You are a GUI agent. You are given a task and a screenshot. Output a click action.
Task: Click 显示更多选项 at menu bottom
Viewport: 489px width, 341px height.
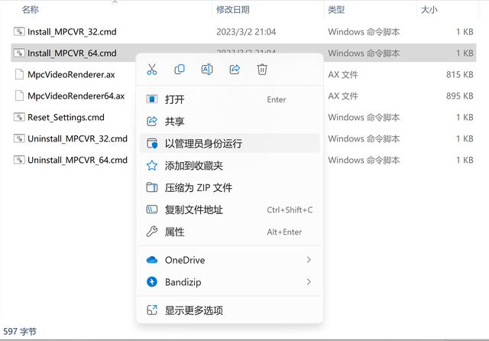(229, 310)
